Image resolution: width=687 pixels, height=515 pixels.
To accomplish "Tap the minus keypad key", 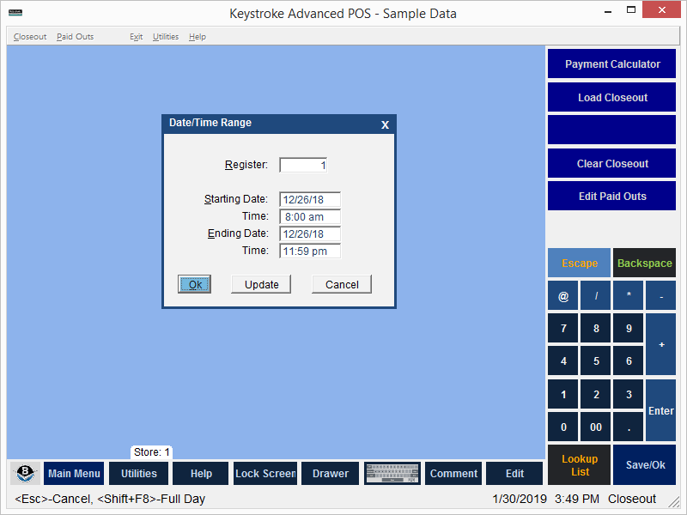I will (x=660, y=295).
